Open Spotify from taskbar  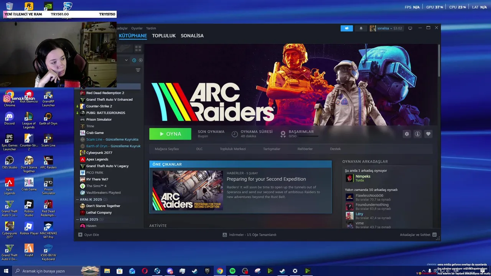tap(232, 271)
